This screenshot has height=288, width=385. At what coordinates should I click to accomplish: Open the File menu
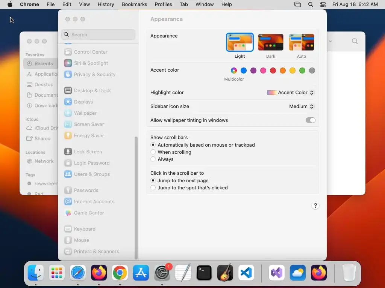pyautogui.click(x=51, y=4)
